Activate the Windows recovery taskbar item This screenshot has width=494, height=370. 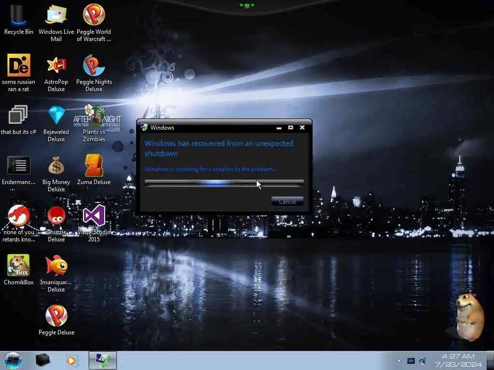point(103,360)
